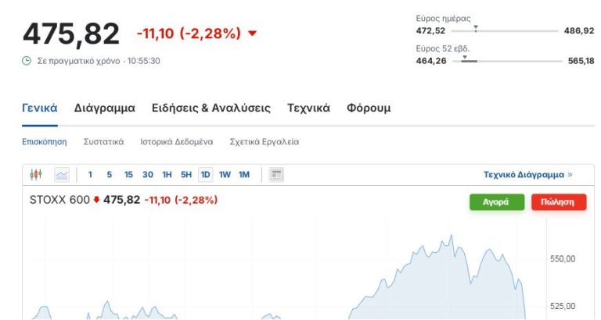Choose the 1W chart interval
The width and height of the screenshot is (601, 320).
coord(225,175)
